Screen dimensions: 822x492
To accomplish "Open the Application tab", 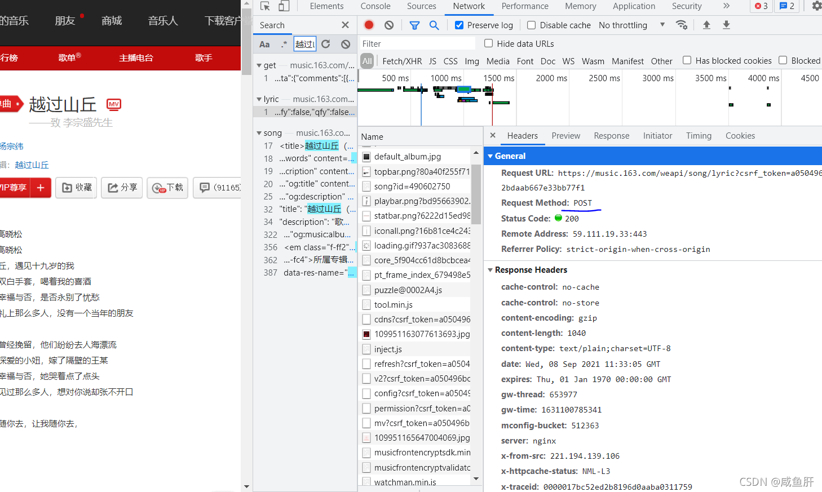I will (634, 6).
